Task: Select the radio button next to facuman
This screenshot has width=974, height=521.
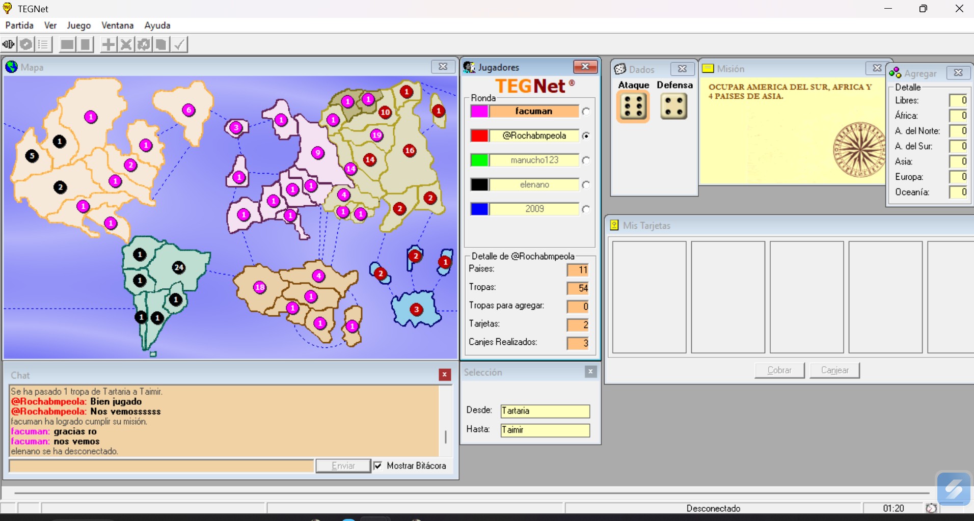Action: pos(586,112)
